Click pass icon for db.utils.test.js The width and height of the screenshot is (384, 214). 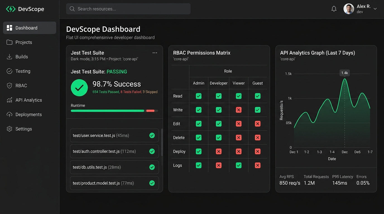tap(152, 167)
